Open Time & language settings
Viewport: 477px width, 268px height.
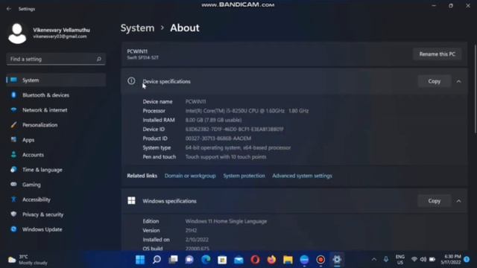[56, 170]
